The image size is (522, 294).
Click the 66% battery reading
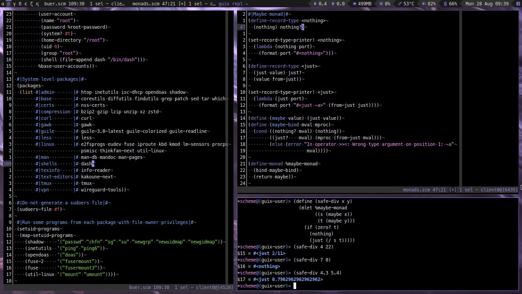(x=453, y=3)
